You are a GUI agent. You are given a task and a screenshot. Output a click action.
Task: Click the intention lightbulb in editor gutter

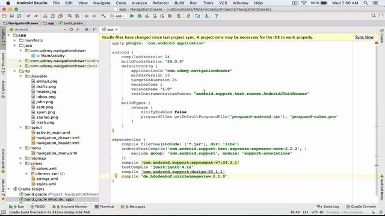point(116,176)
